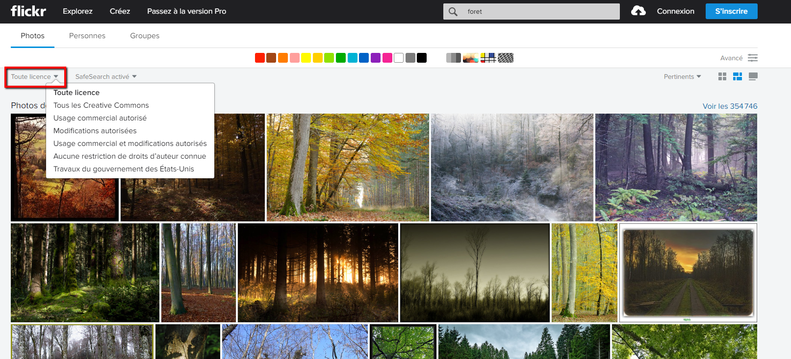Screen dimensions: 791x359
Task: Switch to square grid view
Action: (722, 76)
